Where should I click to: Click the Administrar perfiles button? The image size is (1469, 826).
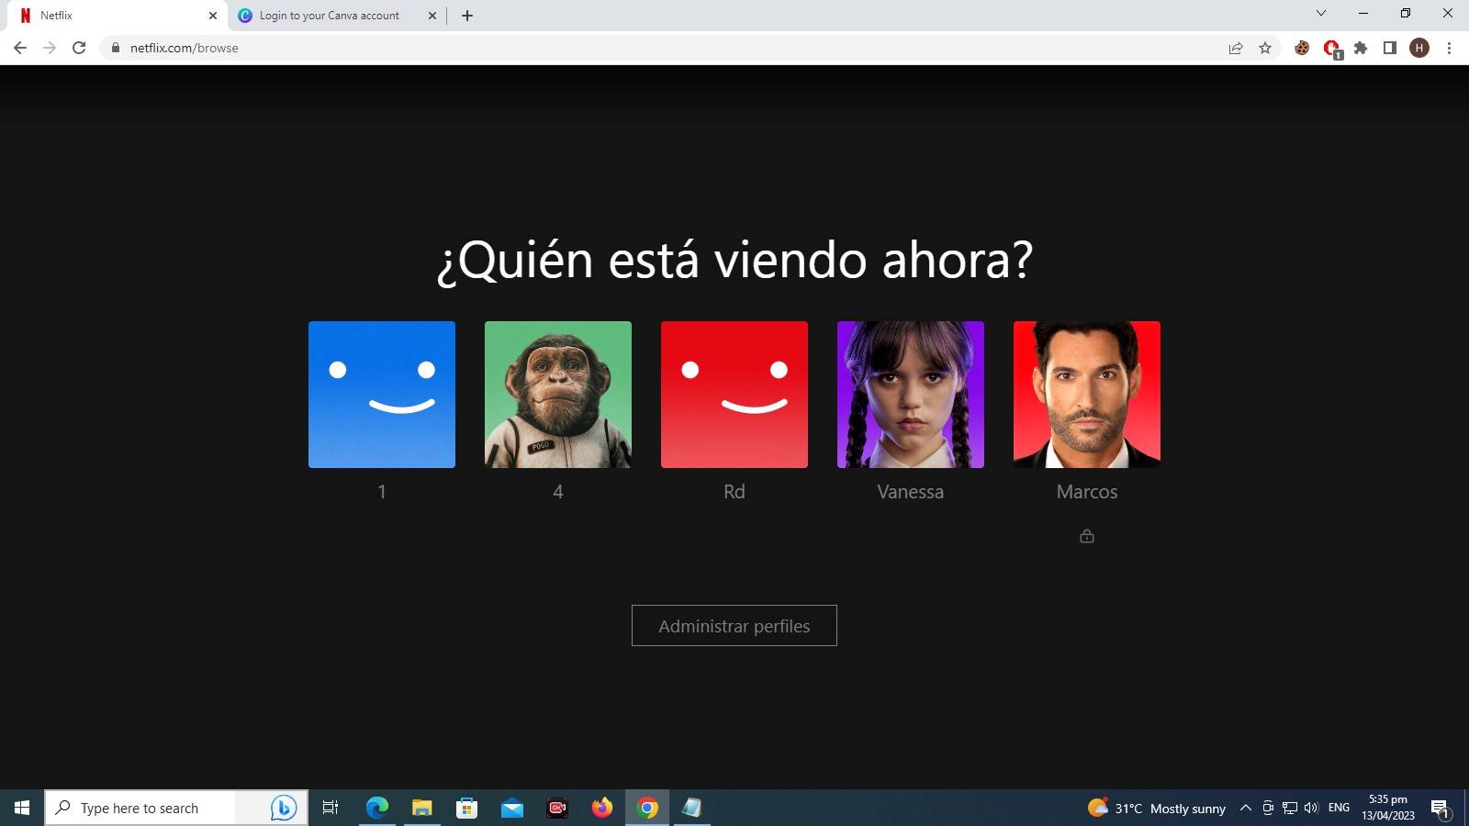coord(734,625)
